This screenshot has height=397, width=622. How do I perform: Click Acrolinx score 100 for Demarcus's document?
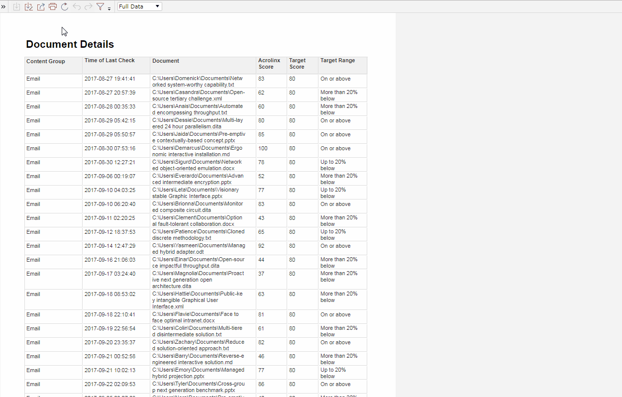(263, 148)
